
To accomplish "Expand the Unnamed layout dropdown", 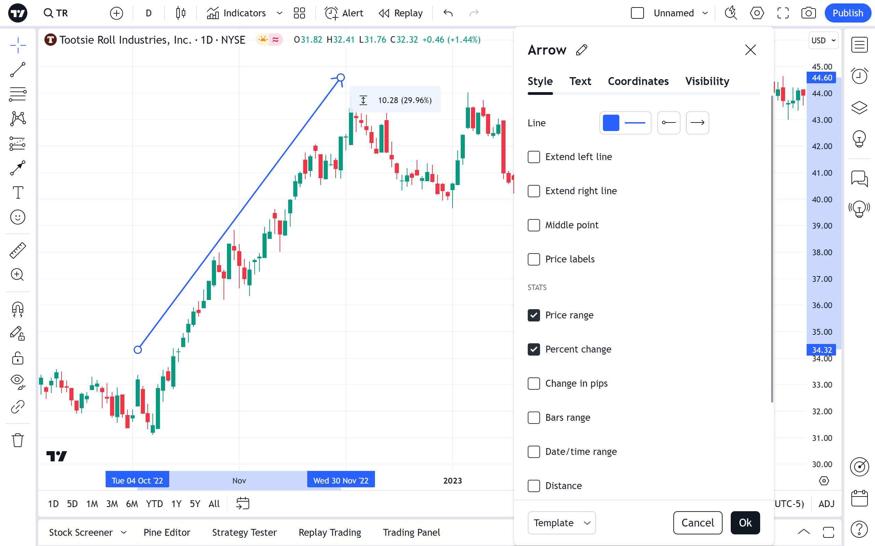I will [705, 13].
